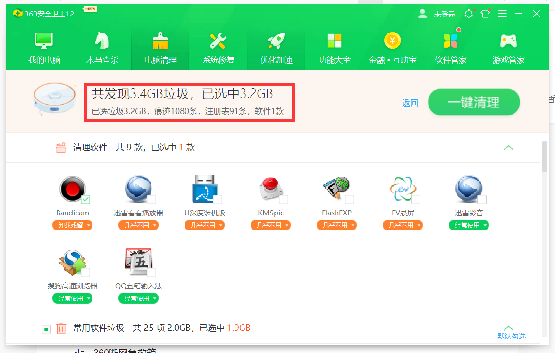This screenshot has height=353, width=555.
Task: Open 游戏管家 gamepad icon
Action: (508, 41)
